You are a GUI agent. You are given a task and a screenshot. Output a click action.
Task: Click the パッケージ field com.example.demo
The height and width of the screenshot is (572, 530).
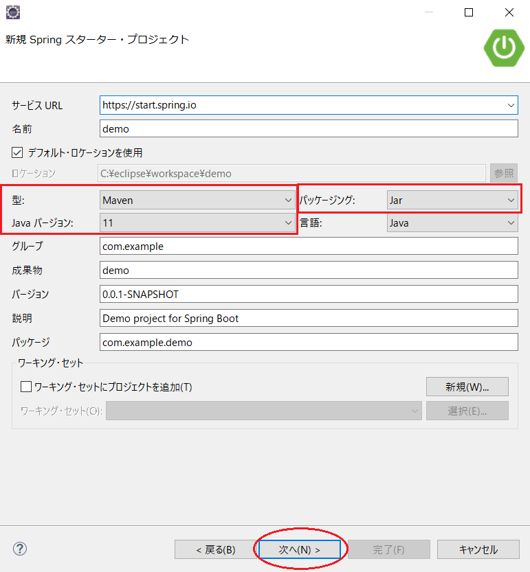[309, 342]
